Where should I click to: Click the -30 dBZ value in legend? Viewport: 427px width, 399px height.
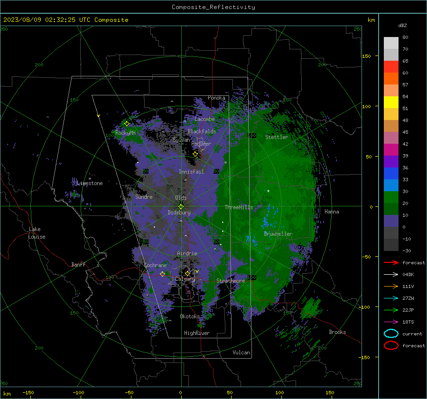coord(407,251)
